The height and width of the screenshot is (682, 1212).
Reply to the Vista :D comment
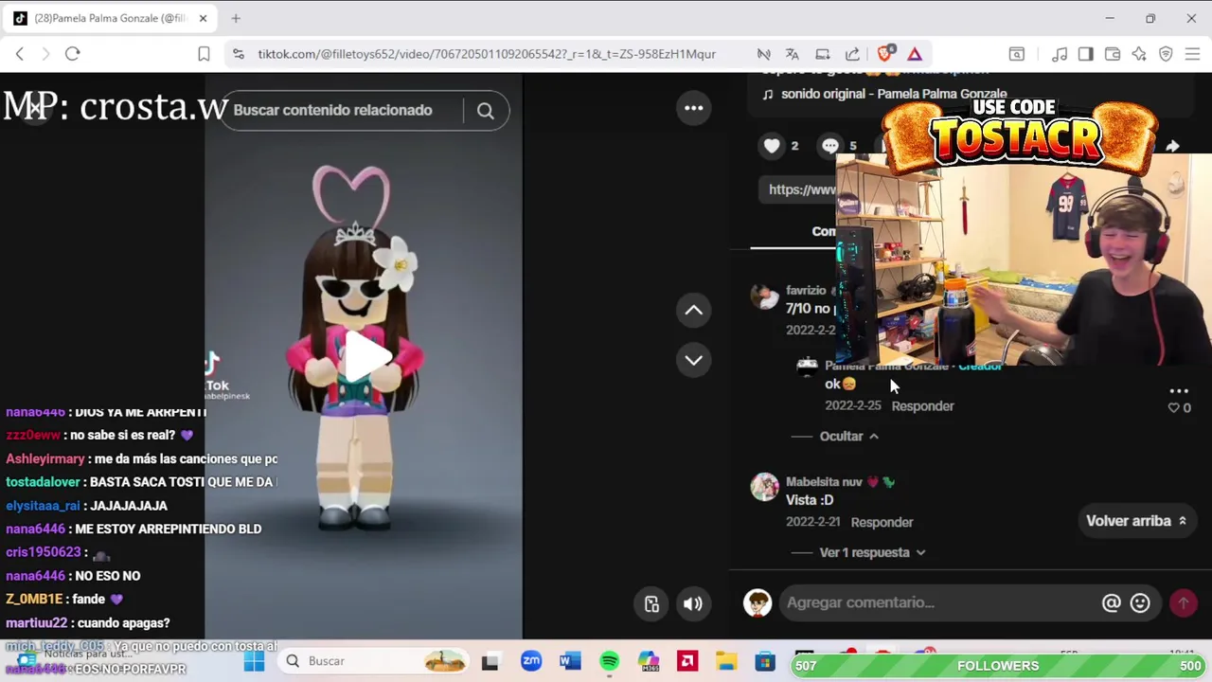pyautogui.click(x=882, y=523)
